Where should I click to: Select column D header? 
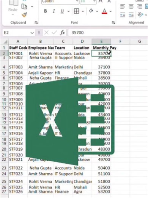pyautogui.click(x=82, y=42)
